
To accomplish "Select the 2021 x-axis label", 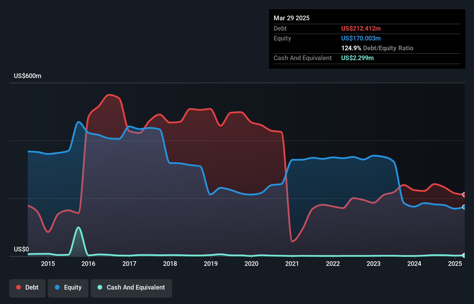I will click(292, 264).
